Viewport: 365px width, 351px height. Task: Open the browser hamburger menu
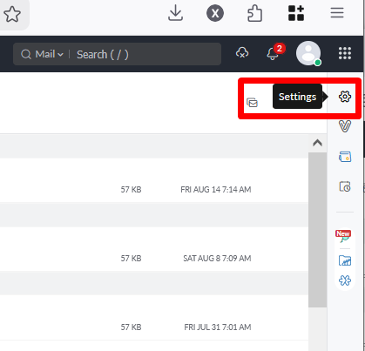pos(337,13)
